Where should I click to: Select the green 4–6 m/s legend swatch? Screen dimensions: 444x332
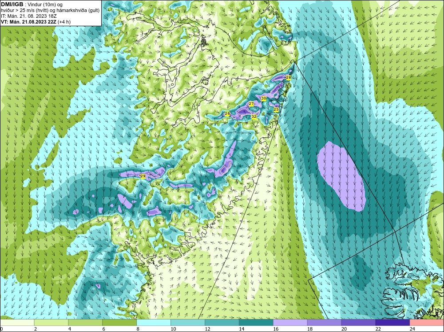[x=85, y=323]
